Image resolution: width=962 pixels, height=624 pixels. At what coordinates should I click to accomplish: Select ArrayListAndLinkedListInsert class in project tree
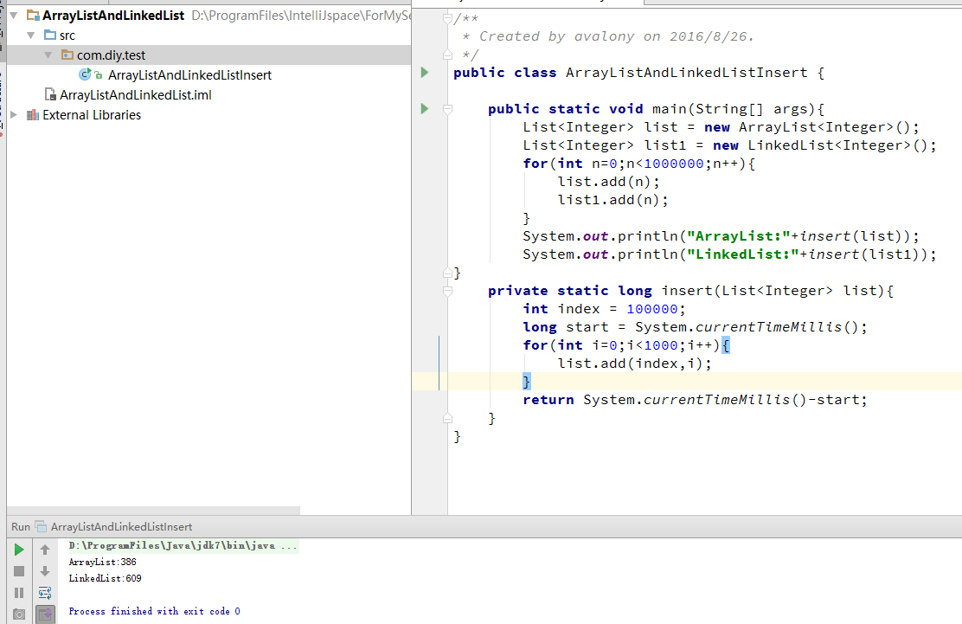click(x=189, y=75)
